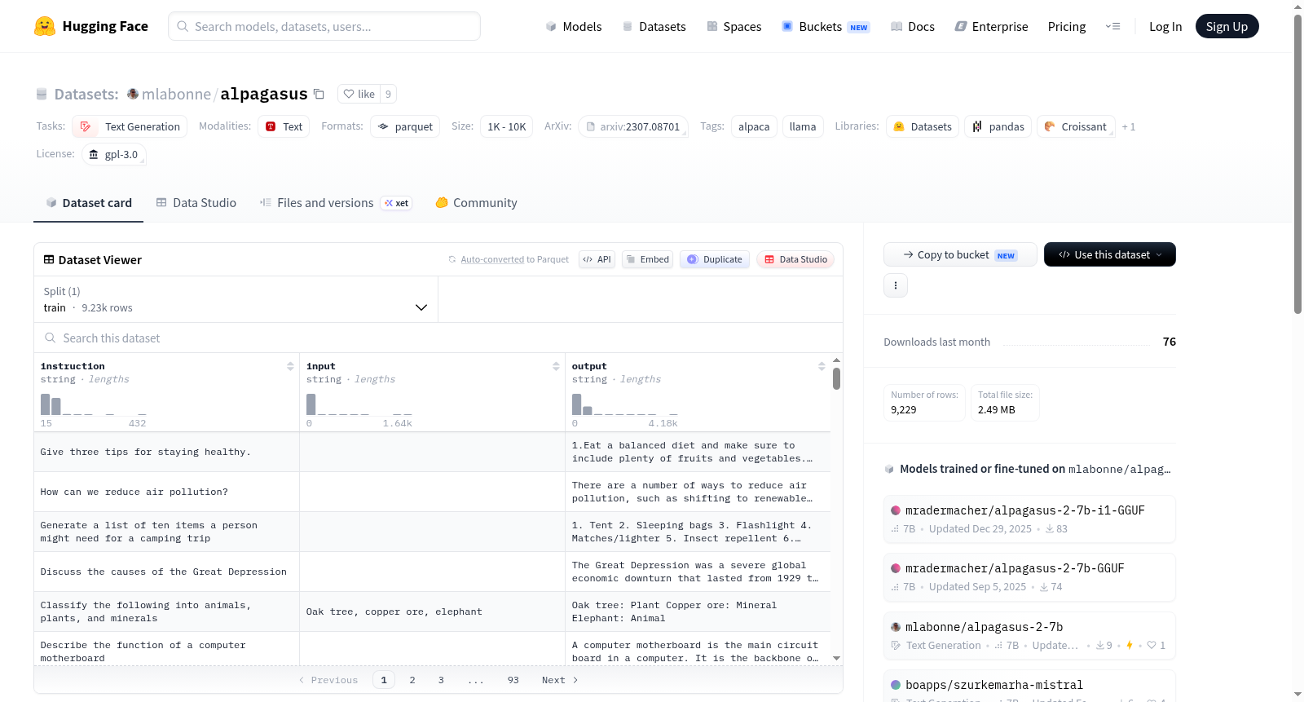The image size is (1304, 702).
Task: Go to page 3 of the dataset
Action: [441, 680]
